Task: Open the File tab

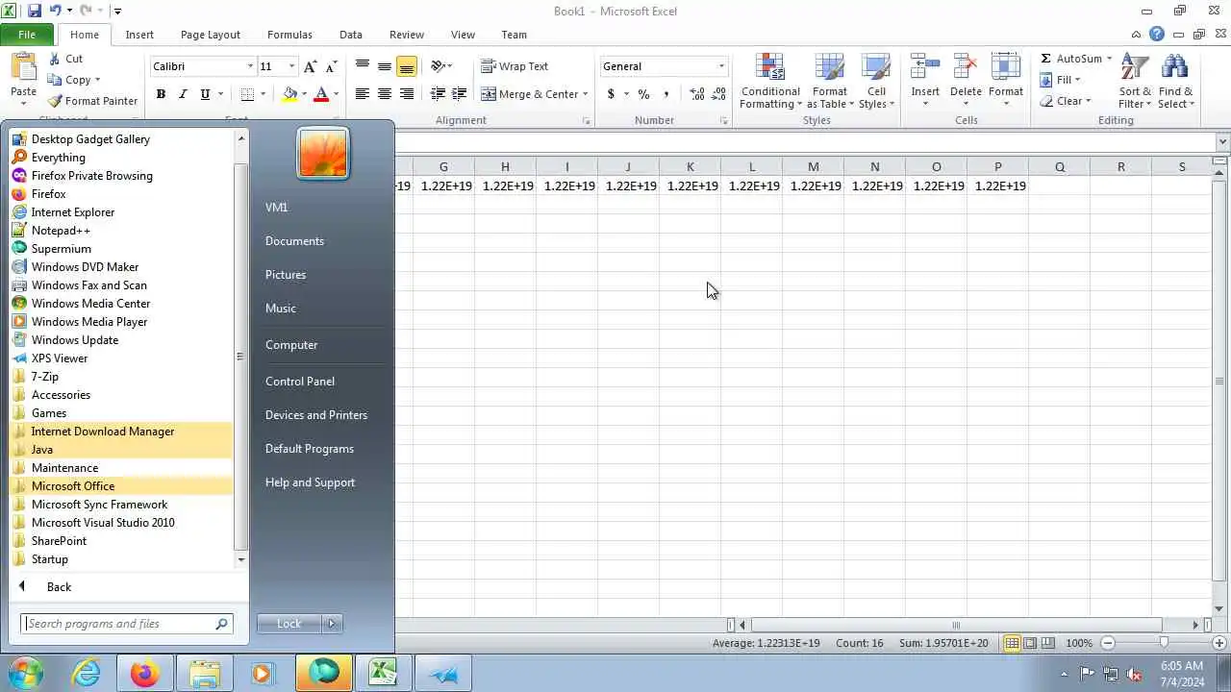Action: pyautogui.click(x=27, y=35)
